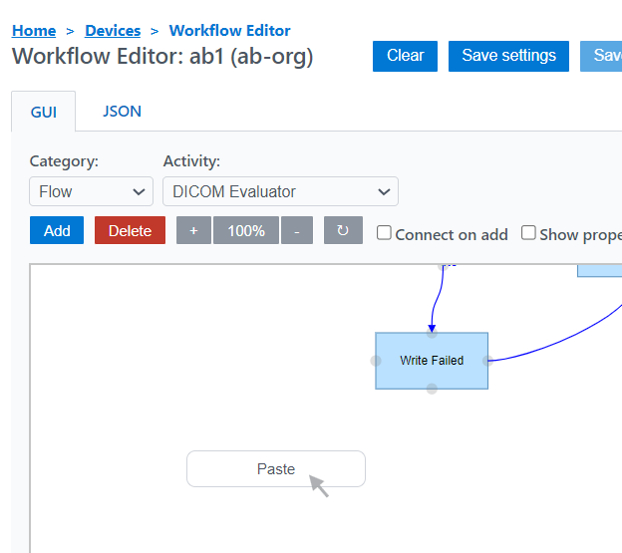The width and height of the screenshot is (622, 553).
Task: Click the bottom port of Write Failed node
Action: point(432,389)
